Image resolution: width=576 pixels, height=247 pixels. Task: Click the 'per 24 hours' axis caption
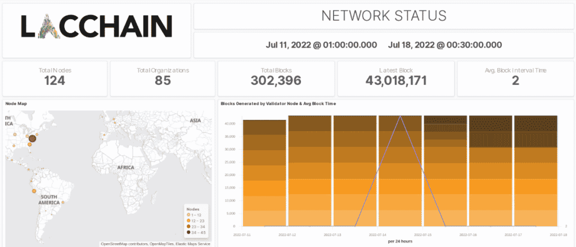tap(400, 241)
